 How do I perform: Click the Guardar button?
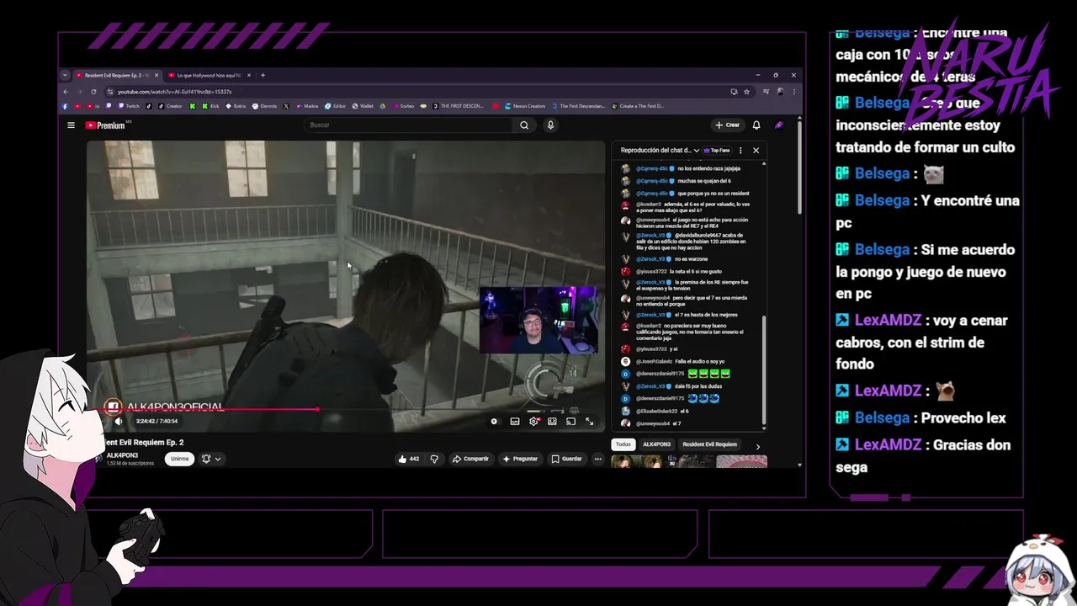point(566,459)
